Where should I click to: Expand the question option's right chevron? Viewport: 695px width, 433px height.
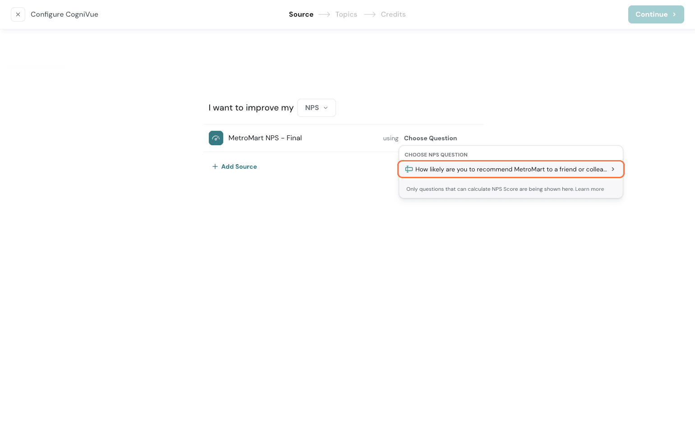(x=613, y=170)
